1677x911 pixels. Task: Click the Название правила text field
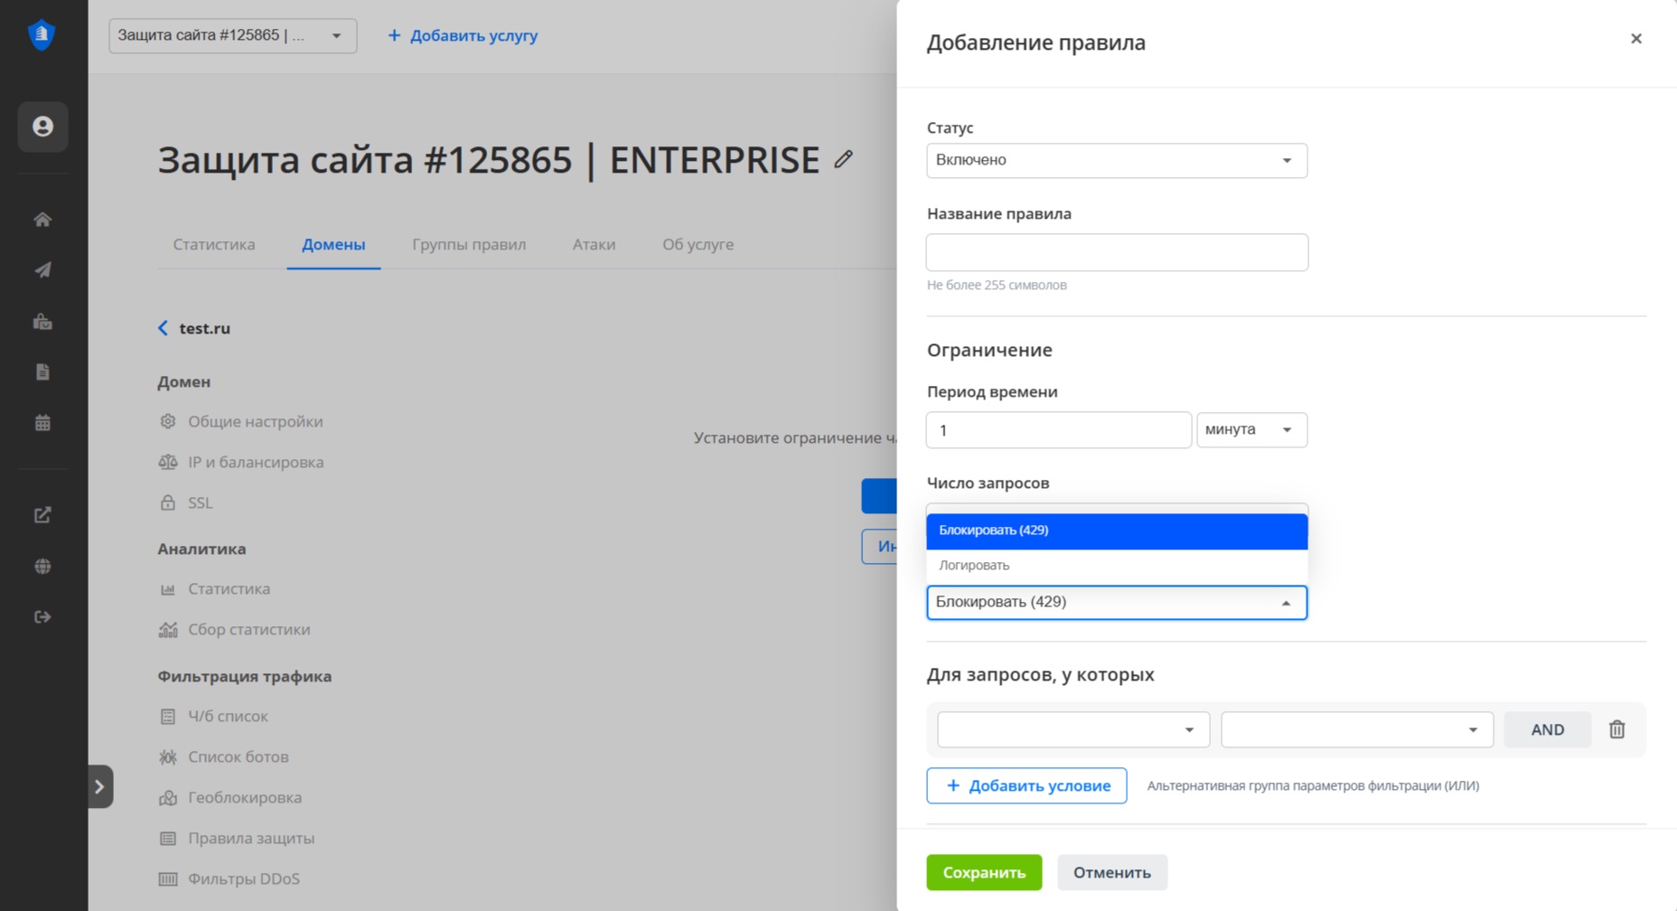(x=1116, y=253)
